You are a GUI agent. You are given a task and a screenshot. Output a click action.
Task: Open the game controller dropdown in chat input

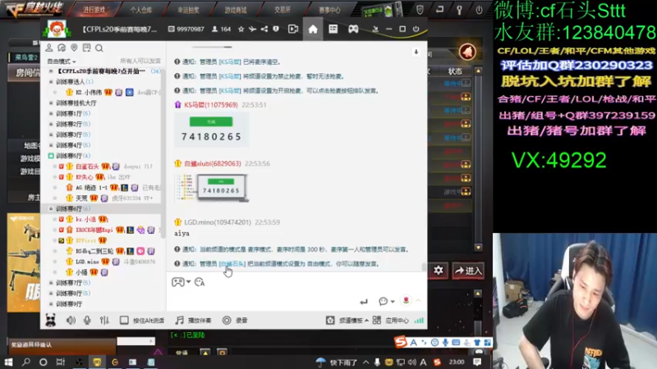[x=181, y=282]
